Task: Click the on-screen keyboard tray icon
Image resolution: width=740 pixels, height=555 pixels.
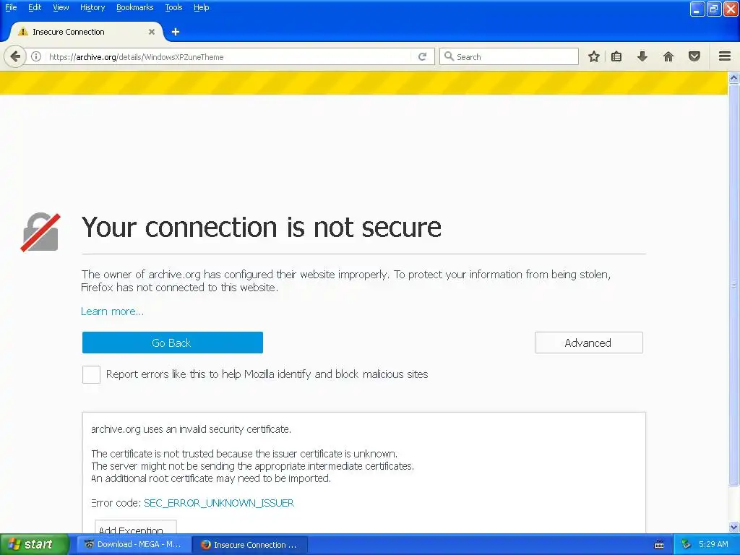Action: [x=659, y=545]
